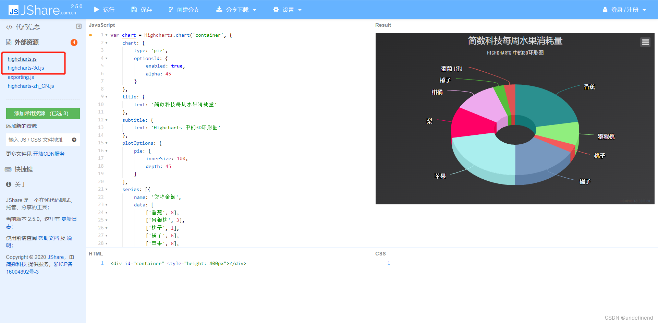Place cursor in HTML container div line
The width and height of the screenshot is (658, 323).
pyautogui.click(x=178, y=264)
